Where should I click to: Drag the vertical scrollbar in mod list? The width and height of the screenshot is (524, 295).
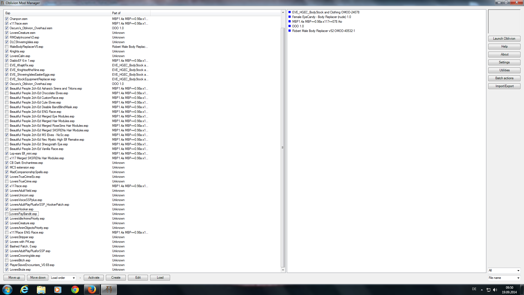[283, 148]
